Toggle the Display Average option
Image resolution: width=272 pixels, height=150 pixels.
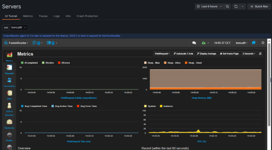coord(206,53)
